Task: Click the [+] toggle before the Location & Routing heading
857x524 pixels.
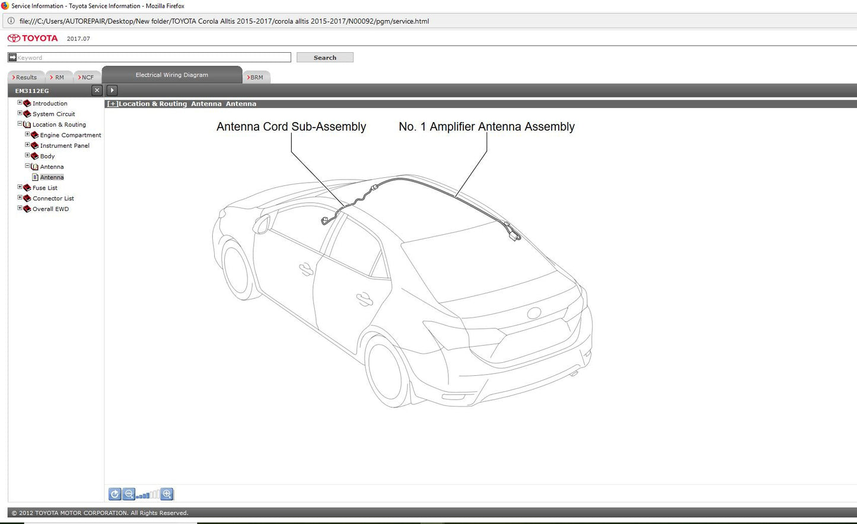Action: coord(112,103)
